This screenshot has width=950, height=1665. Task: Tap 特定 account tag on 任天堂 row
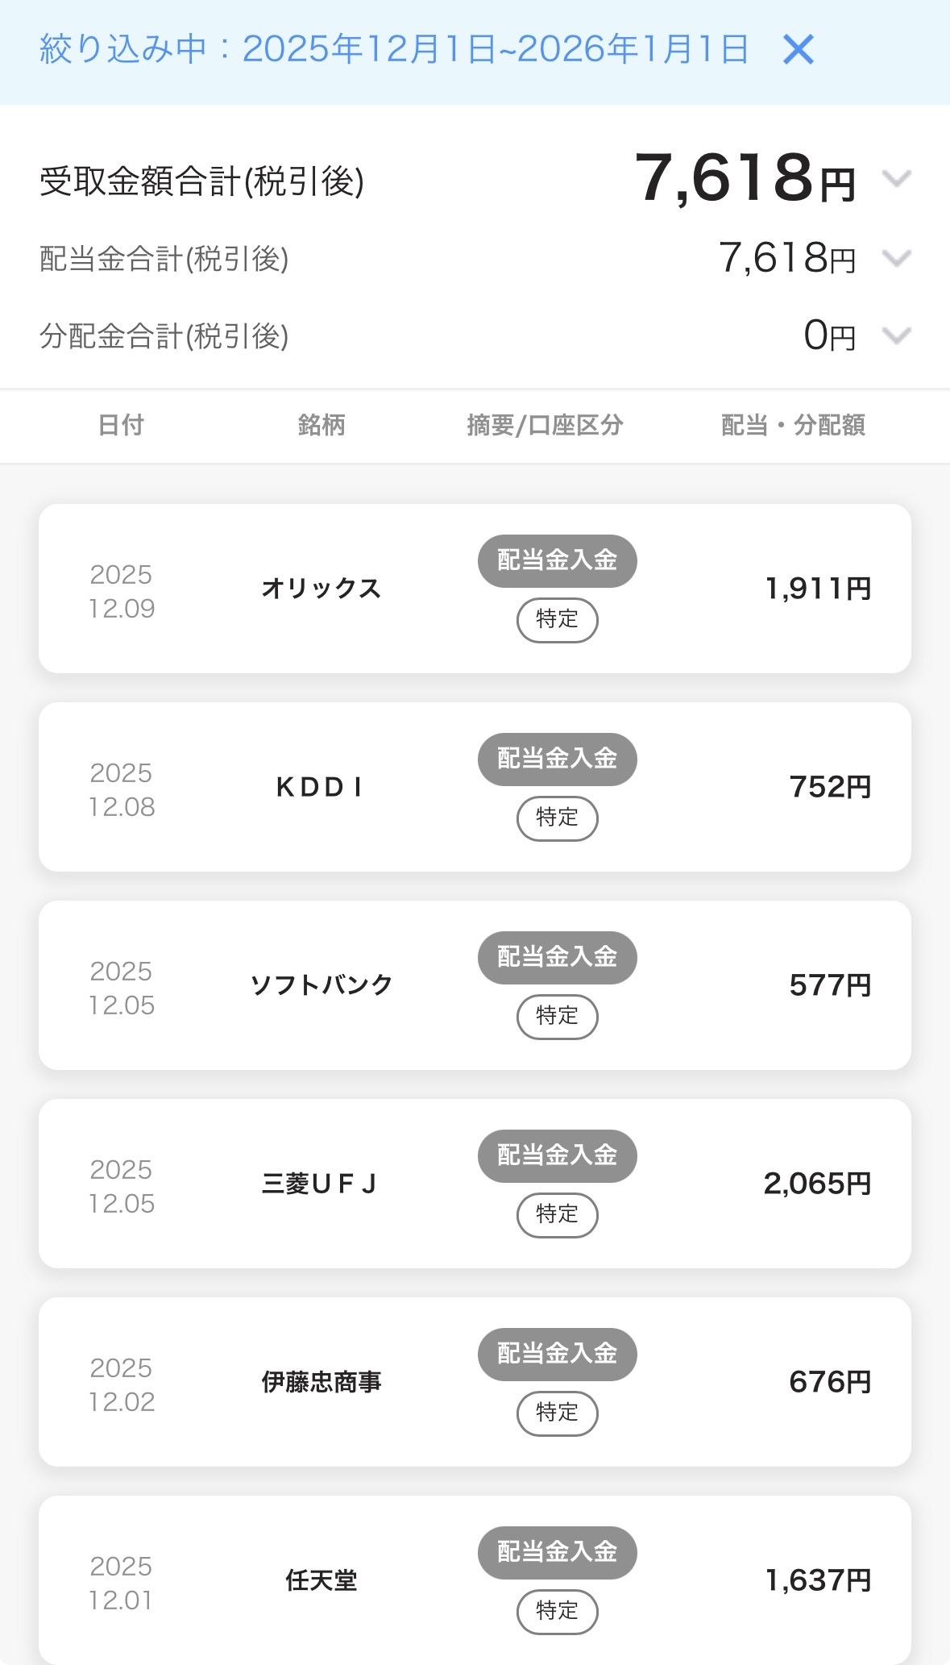click(557, 1612)
